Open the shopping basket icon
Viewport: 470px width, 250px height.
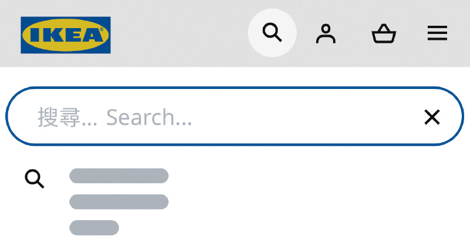tap(384, 33)
